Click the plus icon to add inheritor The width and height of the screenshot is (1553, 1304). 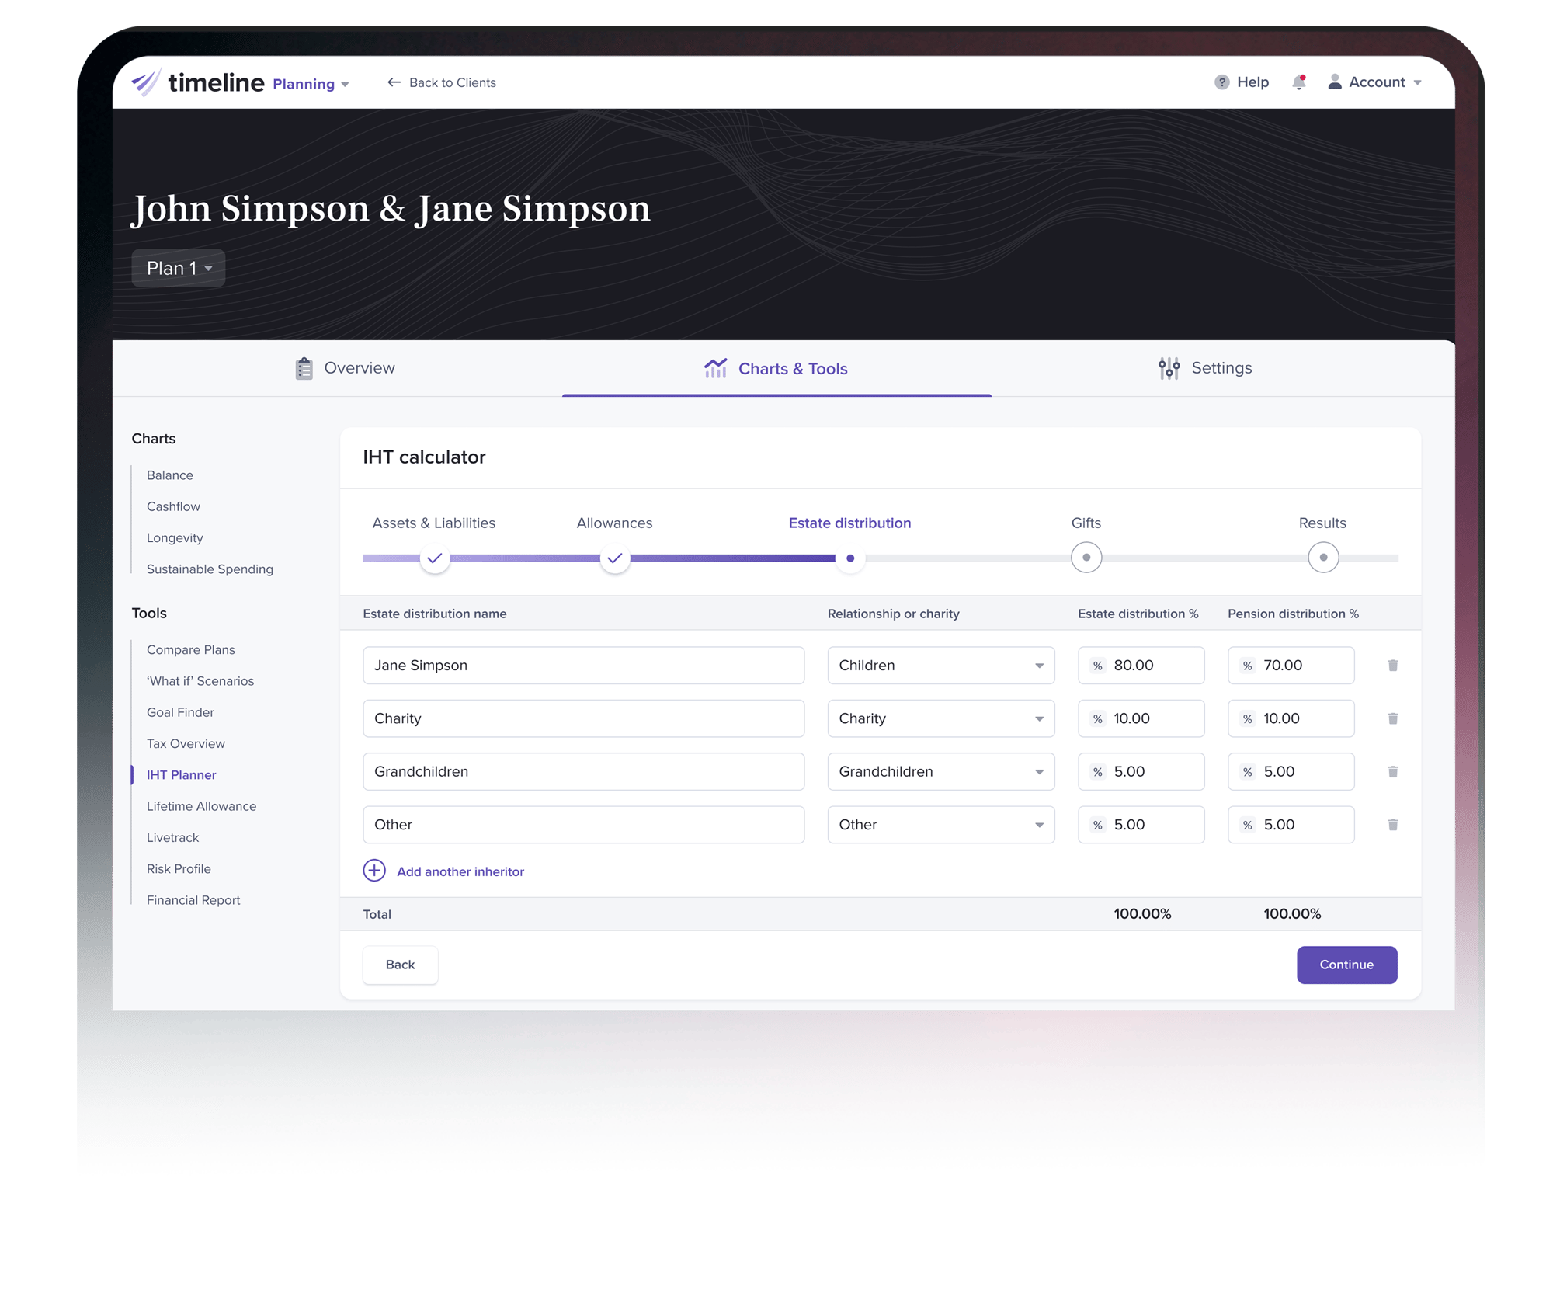(x=374, y=871)
